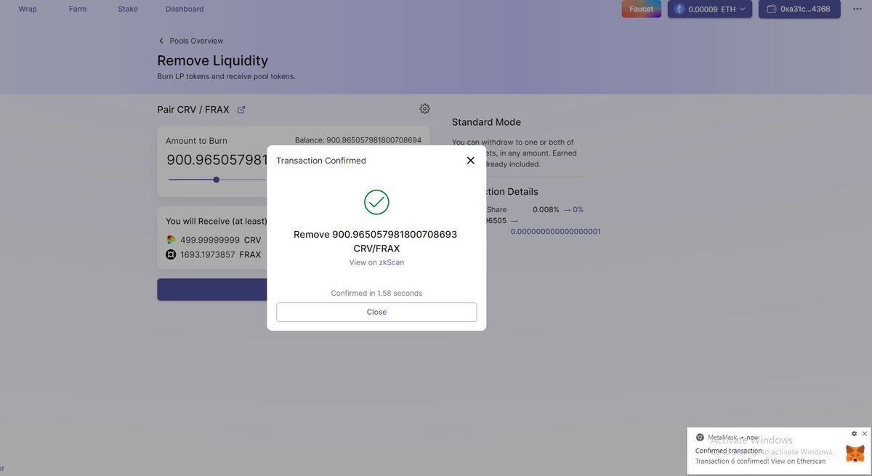Close the Transaction Confirmed dialog with X

click(470, 161)
